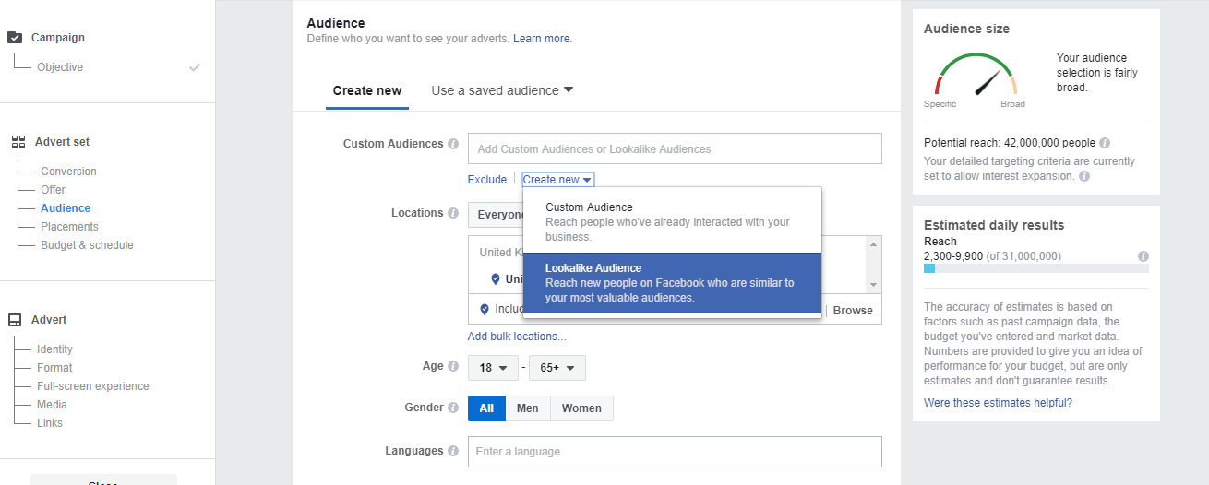1209x485 pixels.
Task: Click the Advert monitor icon in sidebar
Action: pos(15,320)
